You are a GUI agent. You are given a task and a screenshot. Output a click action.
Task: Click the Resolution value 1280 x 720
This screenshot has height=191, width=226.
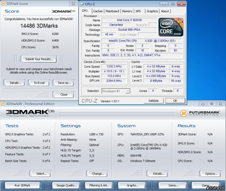(x=96, y=134)
